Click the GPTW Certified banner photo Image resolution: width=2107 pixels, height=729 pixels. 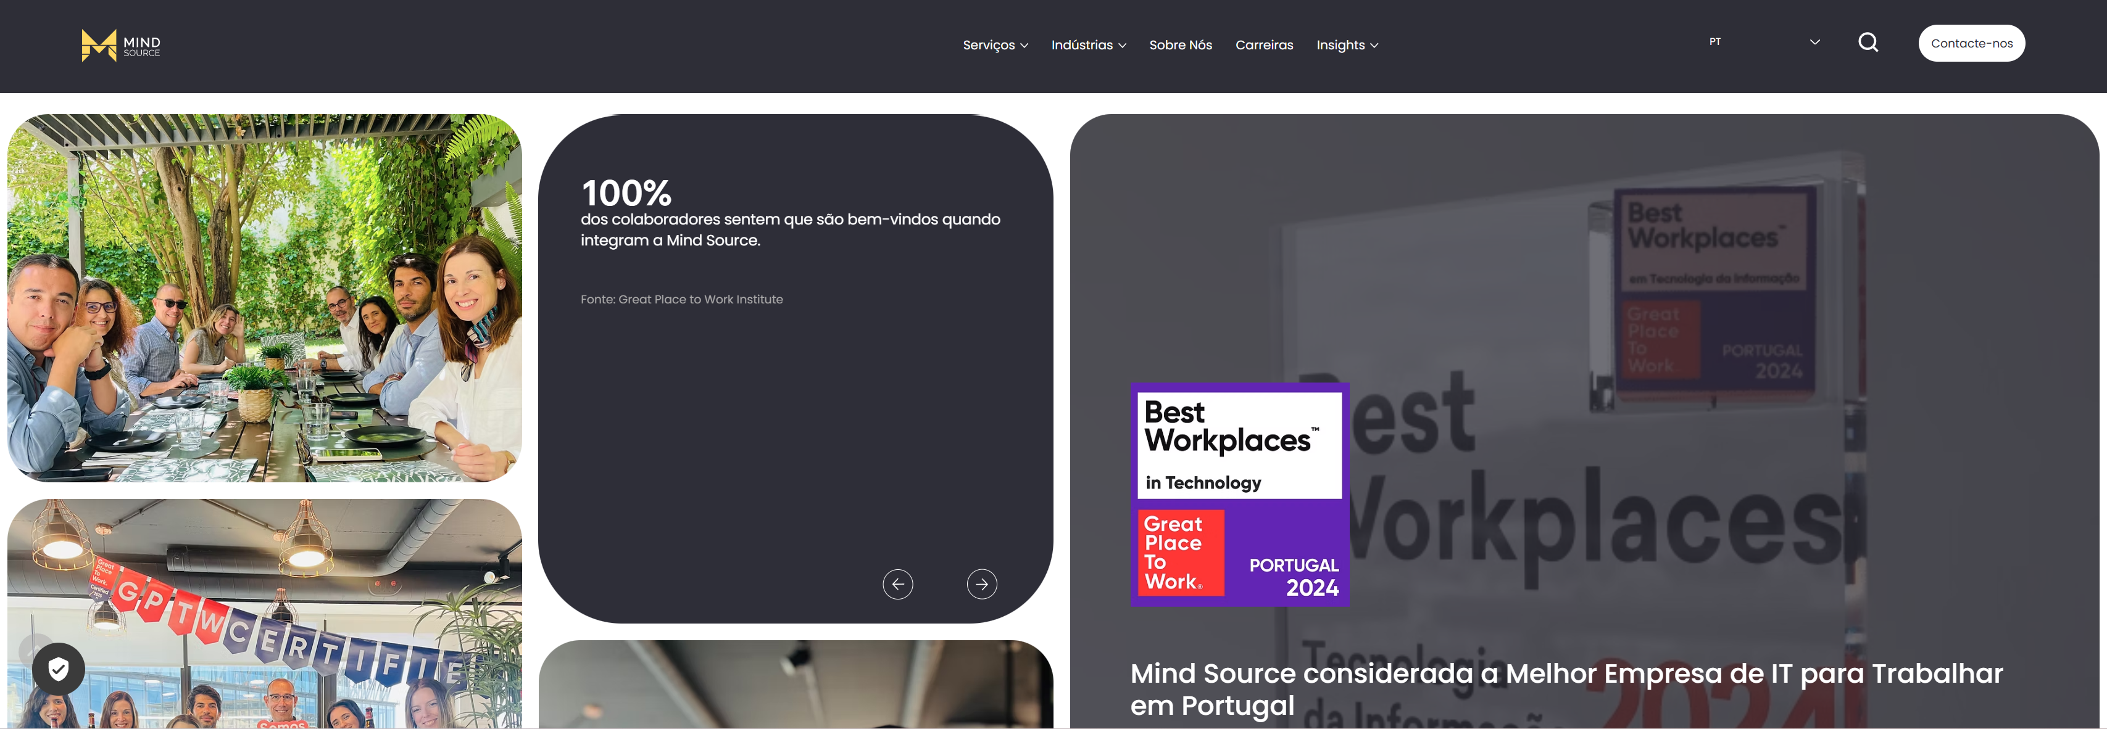point(264,613)
